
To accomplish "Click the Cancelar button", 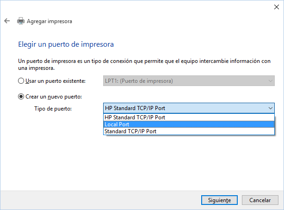I will [260, 200].
